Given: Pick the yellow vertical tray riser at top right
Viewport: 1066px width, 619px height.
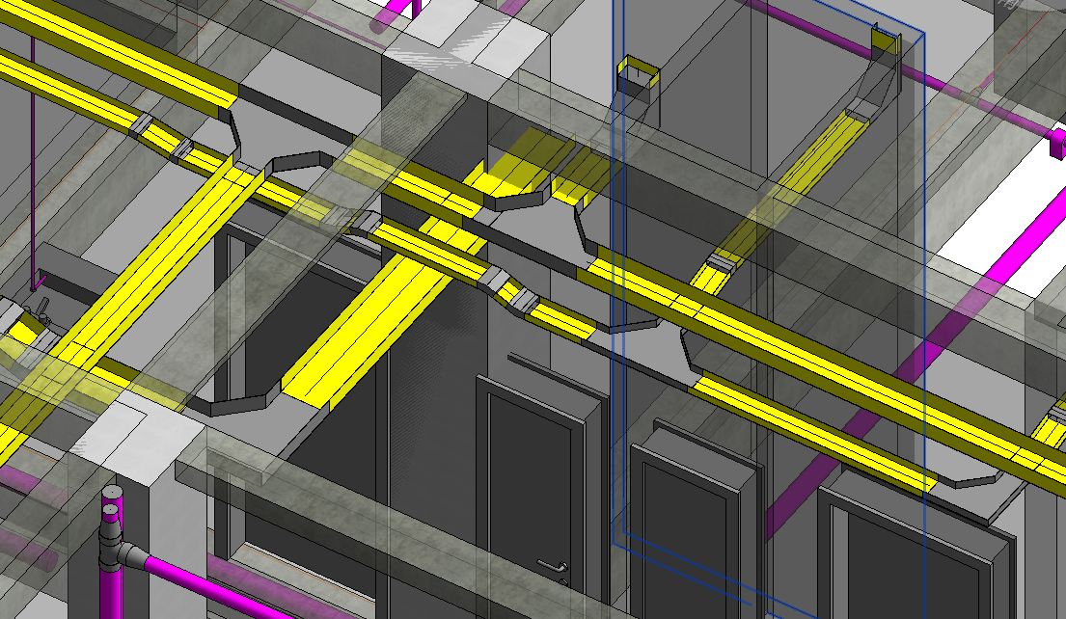Looking at the screenshot, I should pyautogui.click(x=884, y=44).
